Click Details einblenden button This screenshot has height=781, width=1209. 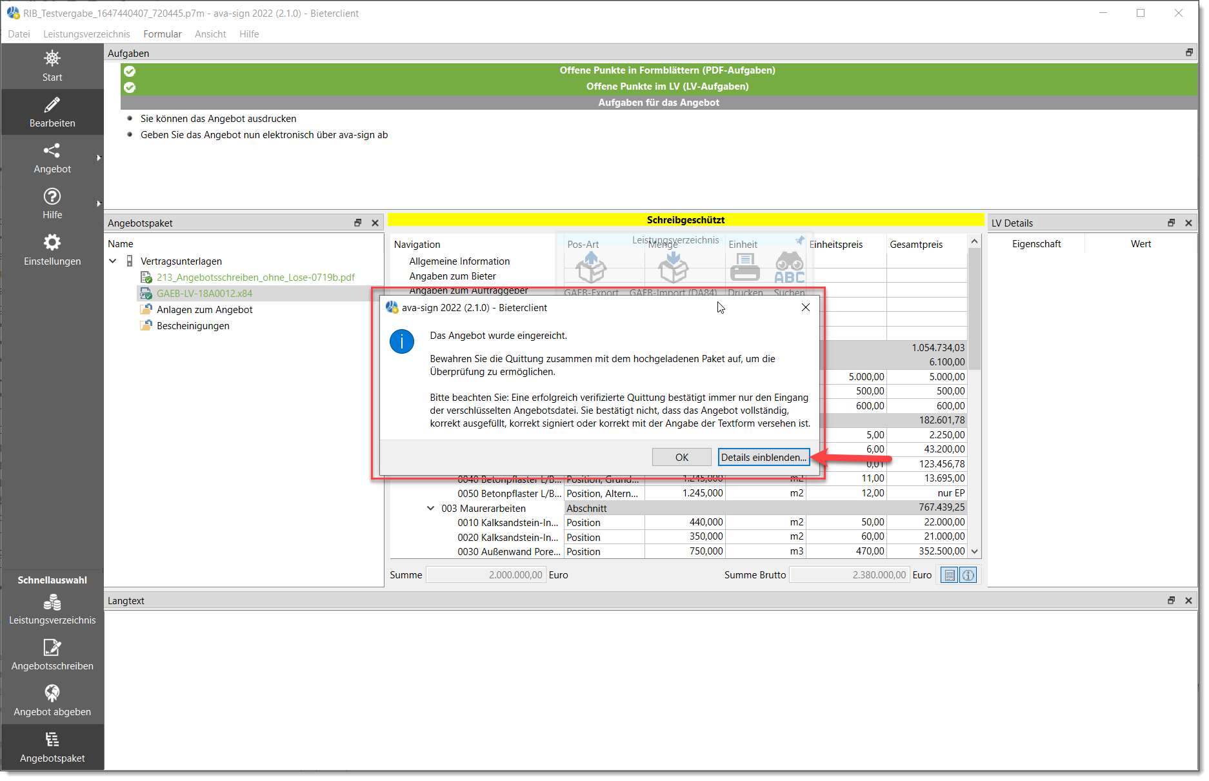[764, 457]
